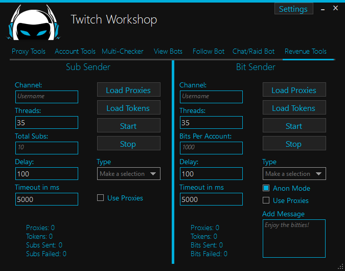Enable Use Proxies in Bit Sender
This screenshot has width=345, height=271.
tap(266, 200)
